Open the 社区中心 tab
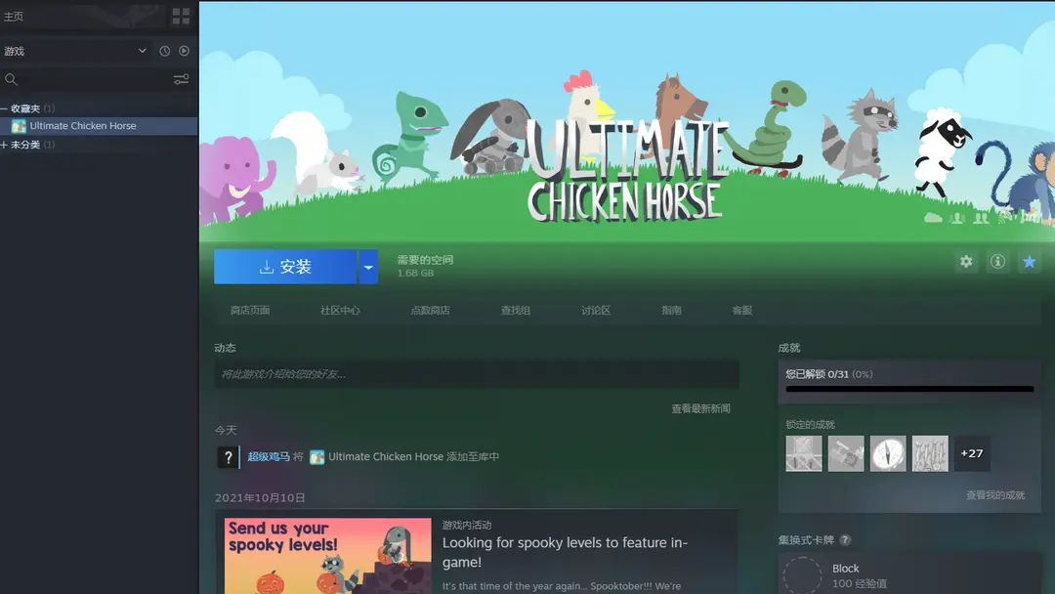Screen dimensions: 1055x594 click(x=340, y=310)
